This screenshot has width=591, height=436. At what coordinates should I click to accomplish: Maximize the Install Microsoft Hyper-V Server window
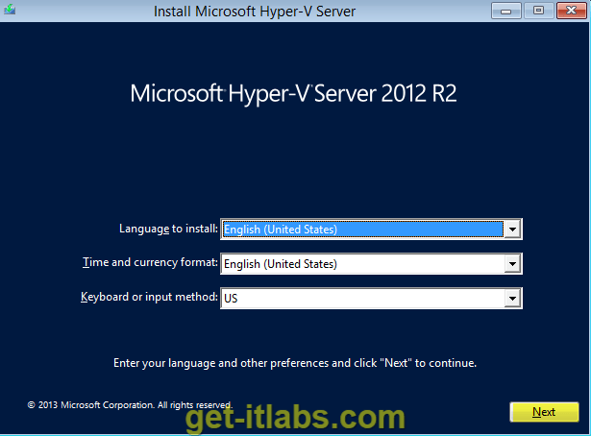coord(538,11)
